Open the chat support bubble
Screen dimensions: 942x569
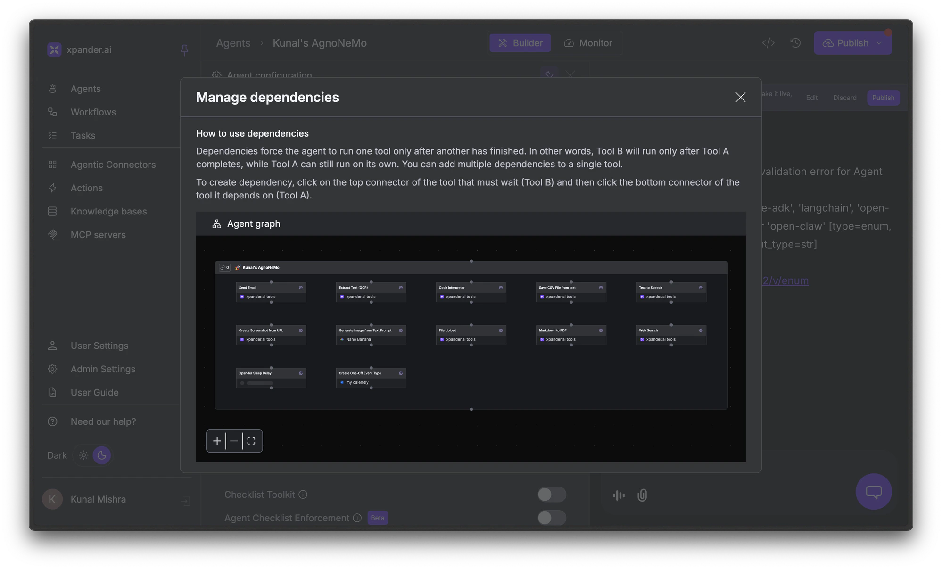[x=873, y=492]
